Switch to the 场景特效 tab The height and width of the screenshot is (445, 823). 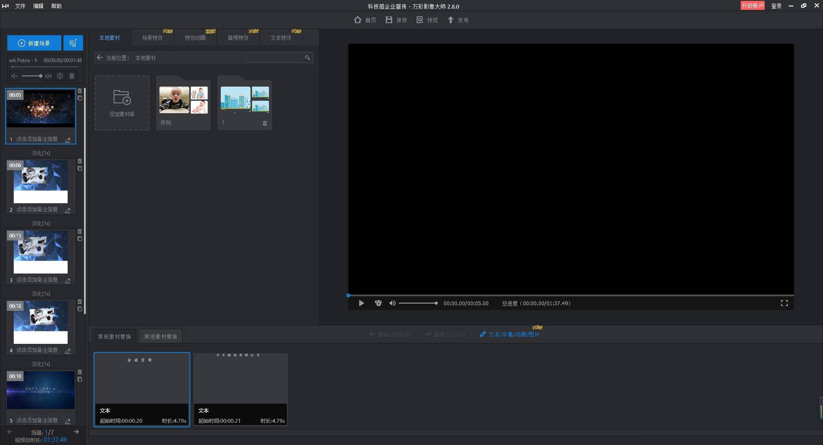tap(153, 38)
